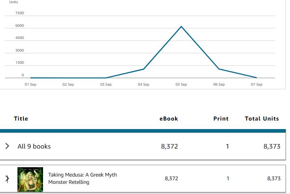Click Print count 1 in All 9 books row
Image resolution: width=290 pixels, height=194 pixels.
tap(227, 147)
